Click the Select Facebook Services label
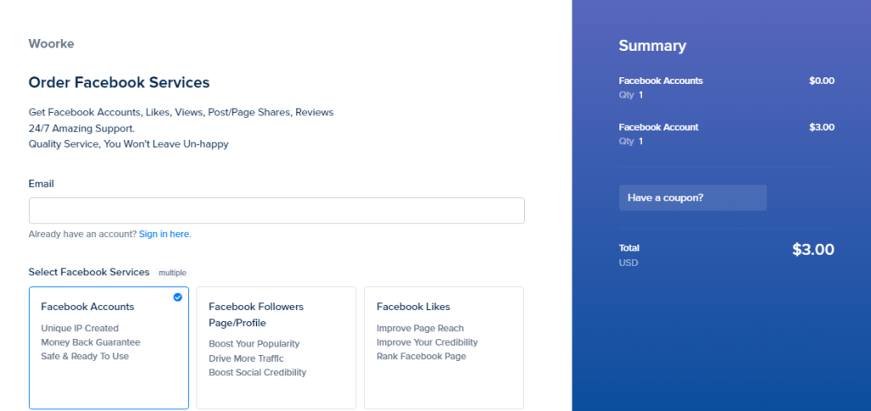871x411 pixels. point(88,273)
